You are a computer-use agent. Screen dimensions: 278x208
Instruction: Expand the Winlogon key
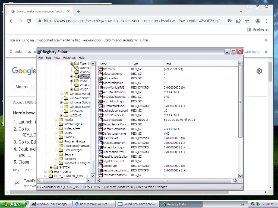click(71, 76)
